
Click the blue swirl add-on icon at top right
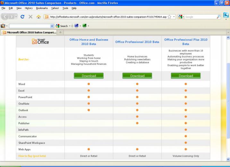click(226, 15)
